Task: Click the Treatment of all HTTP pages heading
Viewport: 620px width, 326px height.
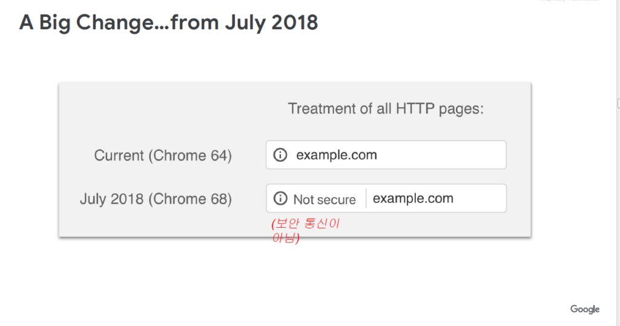Action: [386, 109]
